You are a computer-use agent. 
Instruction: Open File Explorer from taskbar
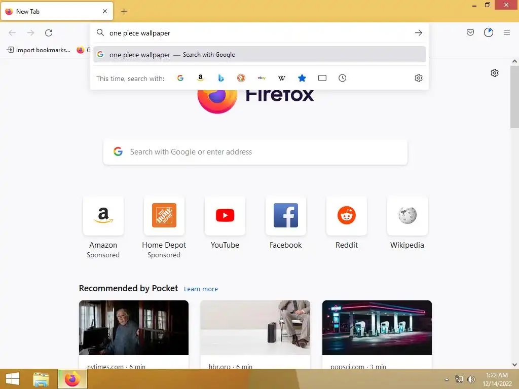click(41, 379)
